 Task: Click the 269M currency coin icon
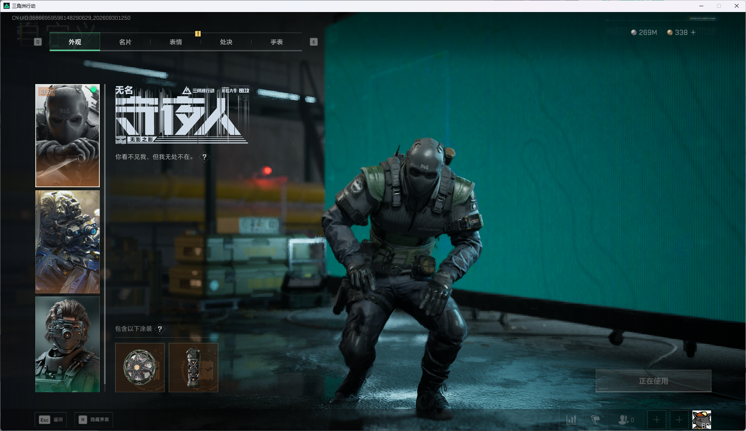pyautogui.click(x=634, y=33)
